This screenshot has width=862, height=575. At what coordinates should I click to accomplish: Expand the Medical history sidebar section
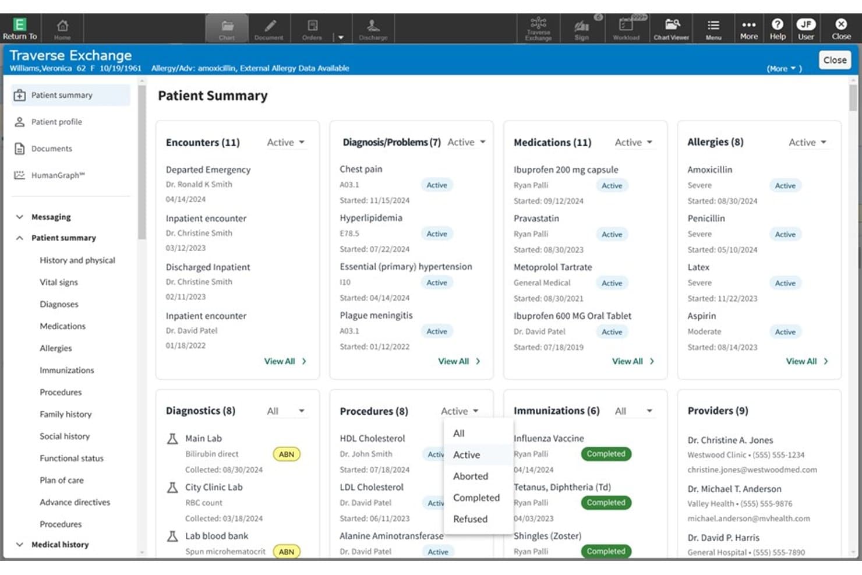19,544
